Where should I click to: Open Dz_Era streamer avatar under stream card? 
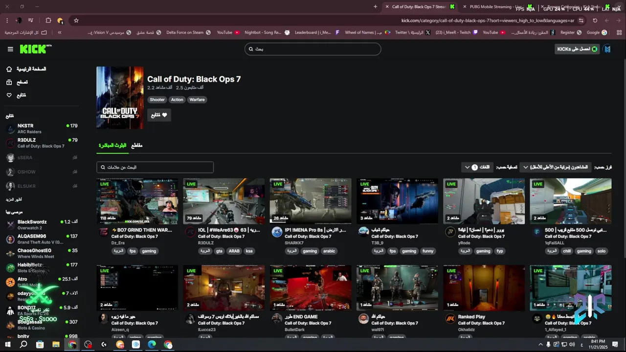point(104,232)
